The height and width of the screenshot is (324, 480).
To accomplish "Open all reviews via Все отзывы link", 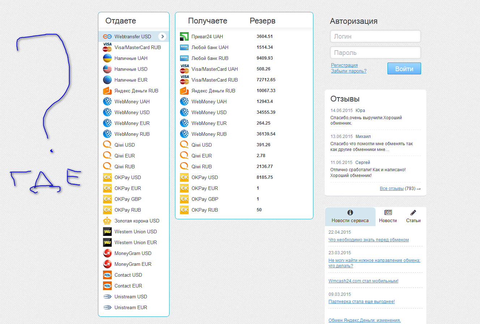I will [x=391, y=189].
